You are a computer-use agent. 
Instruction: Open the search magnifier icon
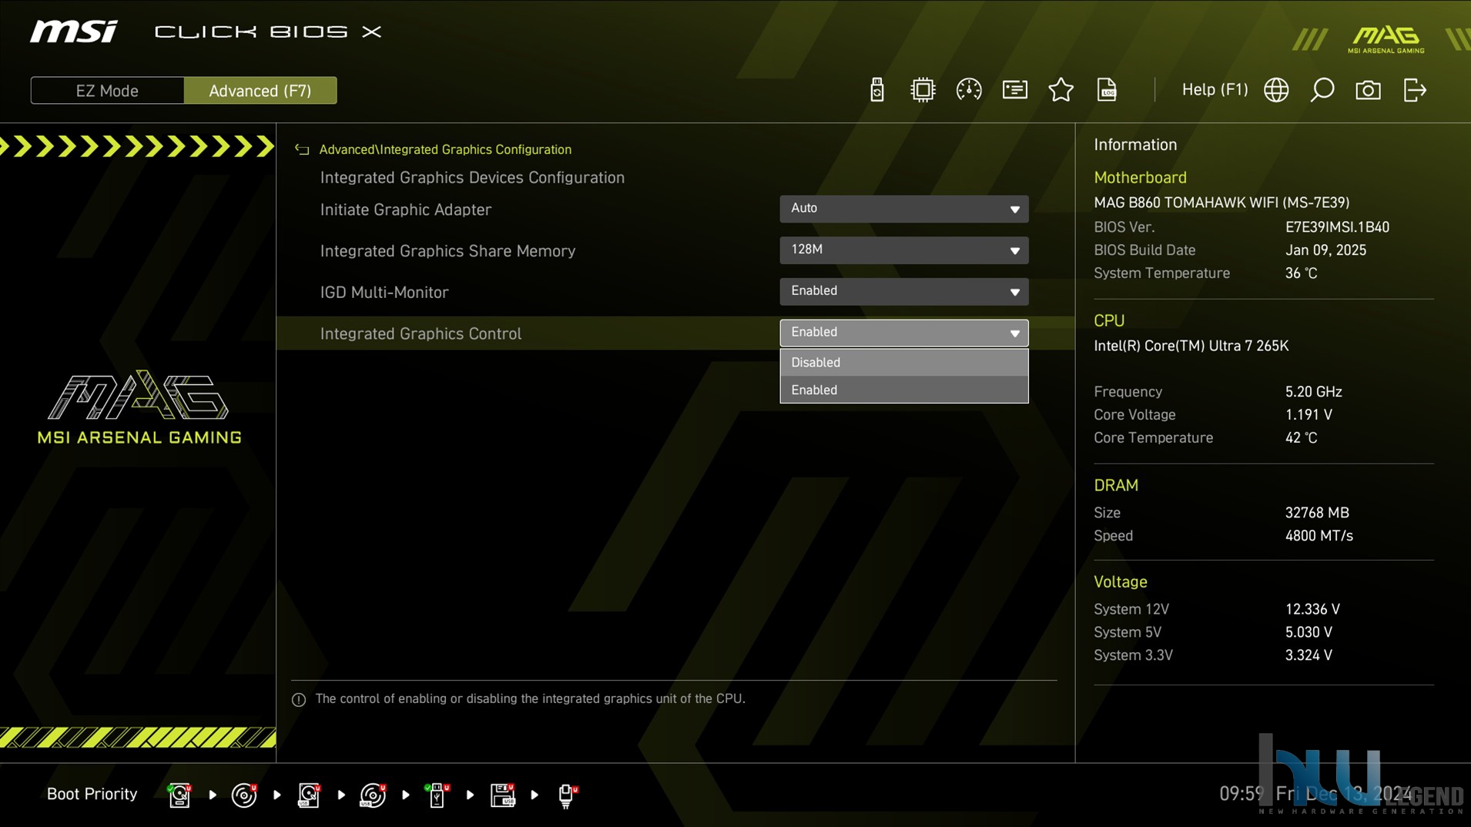click(x=1322, y=90)
